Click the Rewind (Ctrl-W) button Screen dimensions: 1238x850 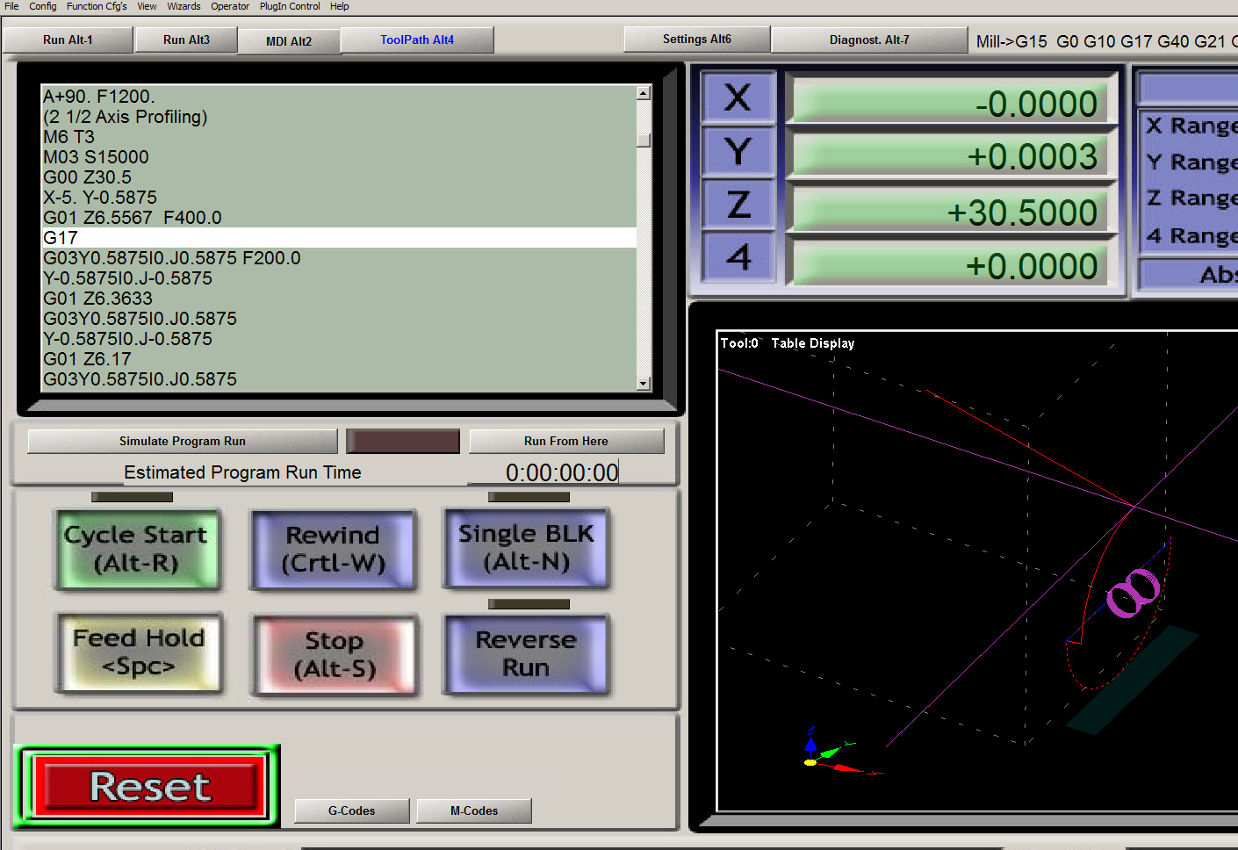click(x=333, y=550)
